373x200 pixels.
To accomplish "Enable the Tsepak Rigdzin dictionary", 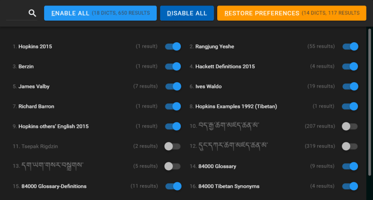I will 173,146.
